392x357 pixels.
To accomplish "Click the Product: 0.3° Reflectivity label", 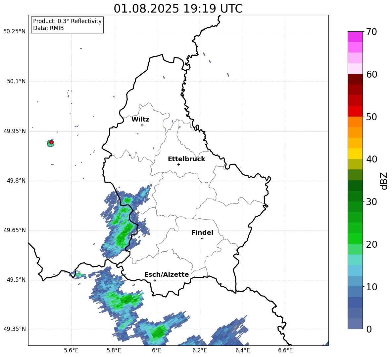I will tap(67, 21).
